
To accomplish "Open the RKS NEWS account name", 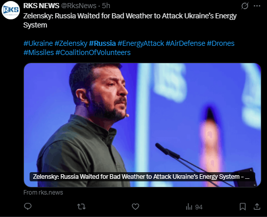I will coord(41,6).
